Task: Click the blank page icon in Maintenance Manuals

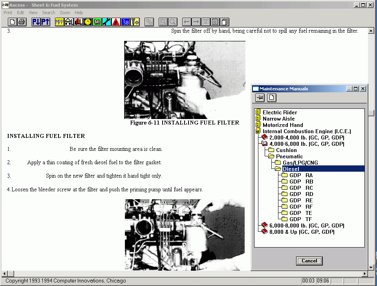Action: click(x=272, y=98)
